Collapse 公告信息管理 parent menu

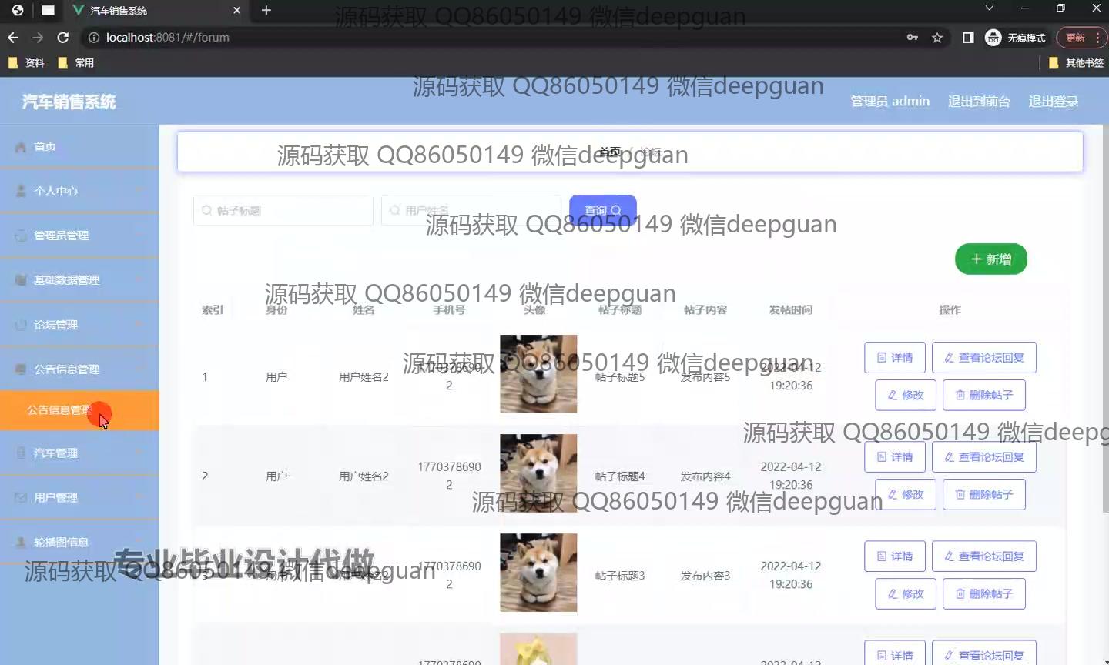79,369
